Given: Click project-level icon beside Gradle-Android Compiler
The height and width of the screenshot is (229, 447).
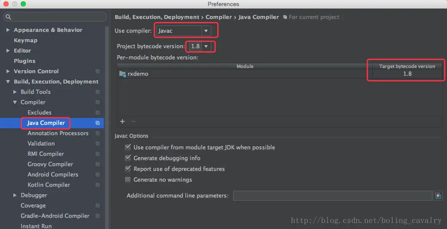Looking at the screenshot, I should (x=97, y=216).
